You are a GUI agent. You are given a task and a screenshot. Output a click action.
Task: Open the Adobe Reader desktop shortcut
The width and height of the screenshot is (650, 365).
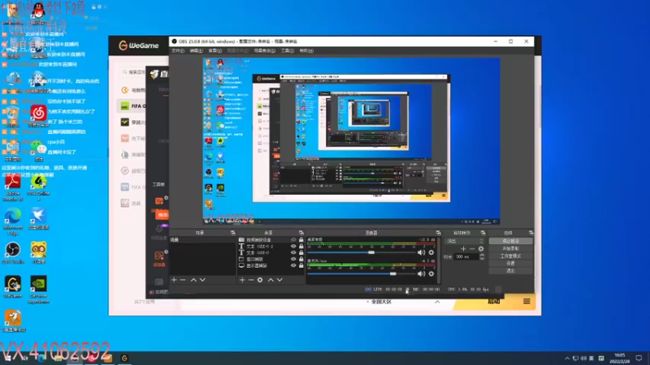tap(13, 187)
